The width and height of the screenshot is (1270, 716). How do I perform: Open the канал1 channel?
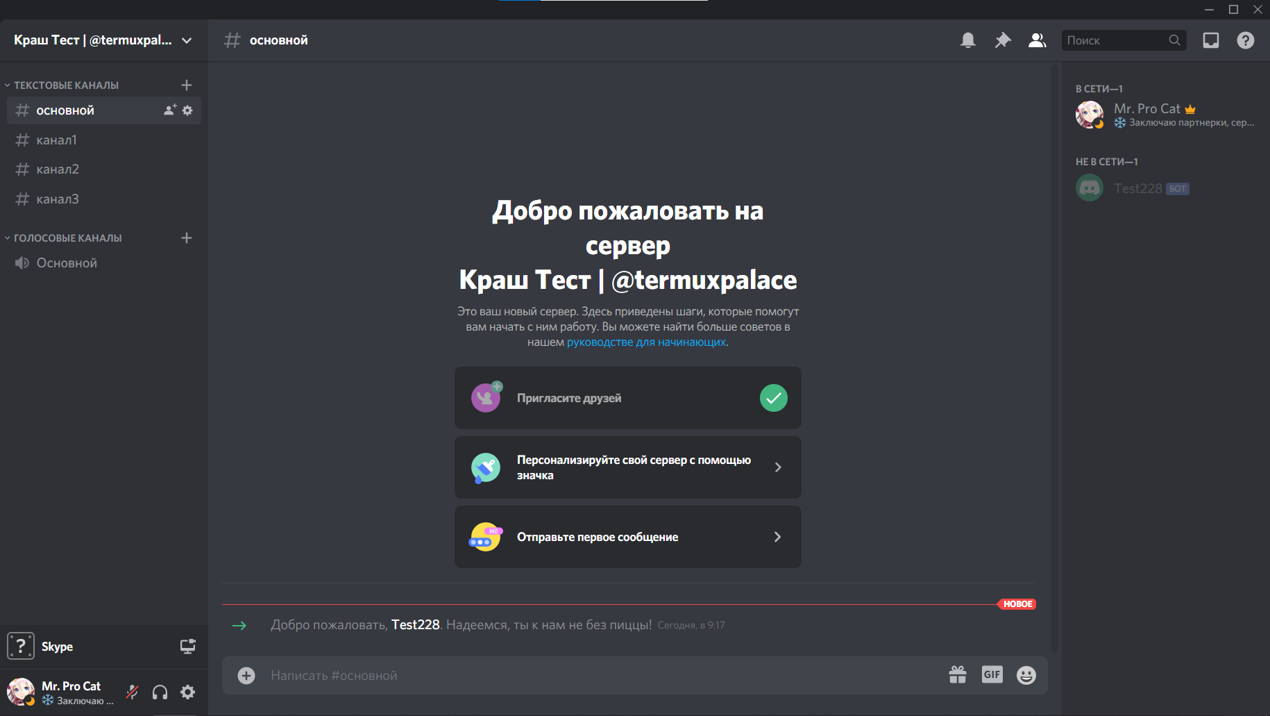[104, 140]
